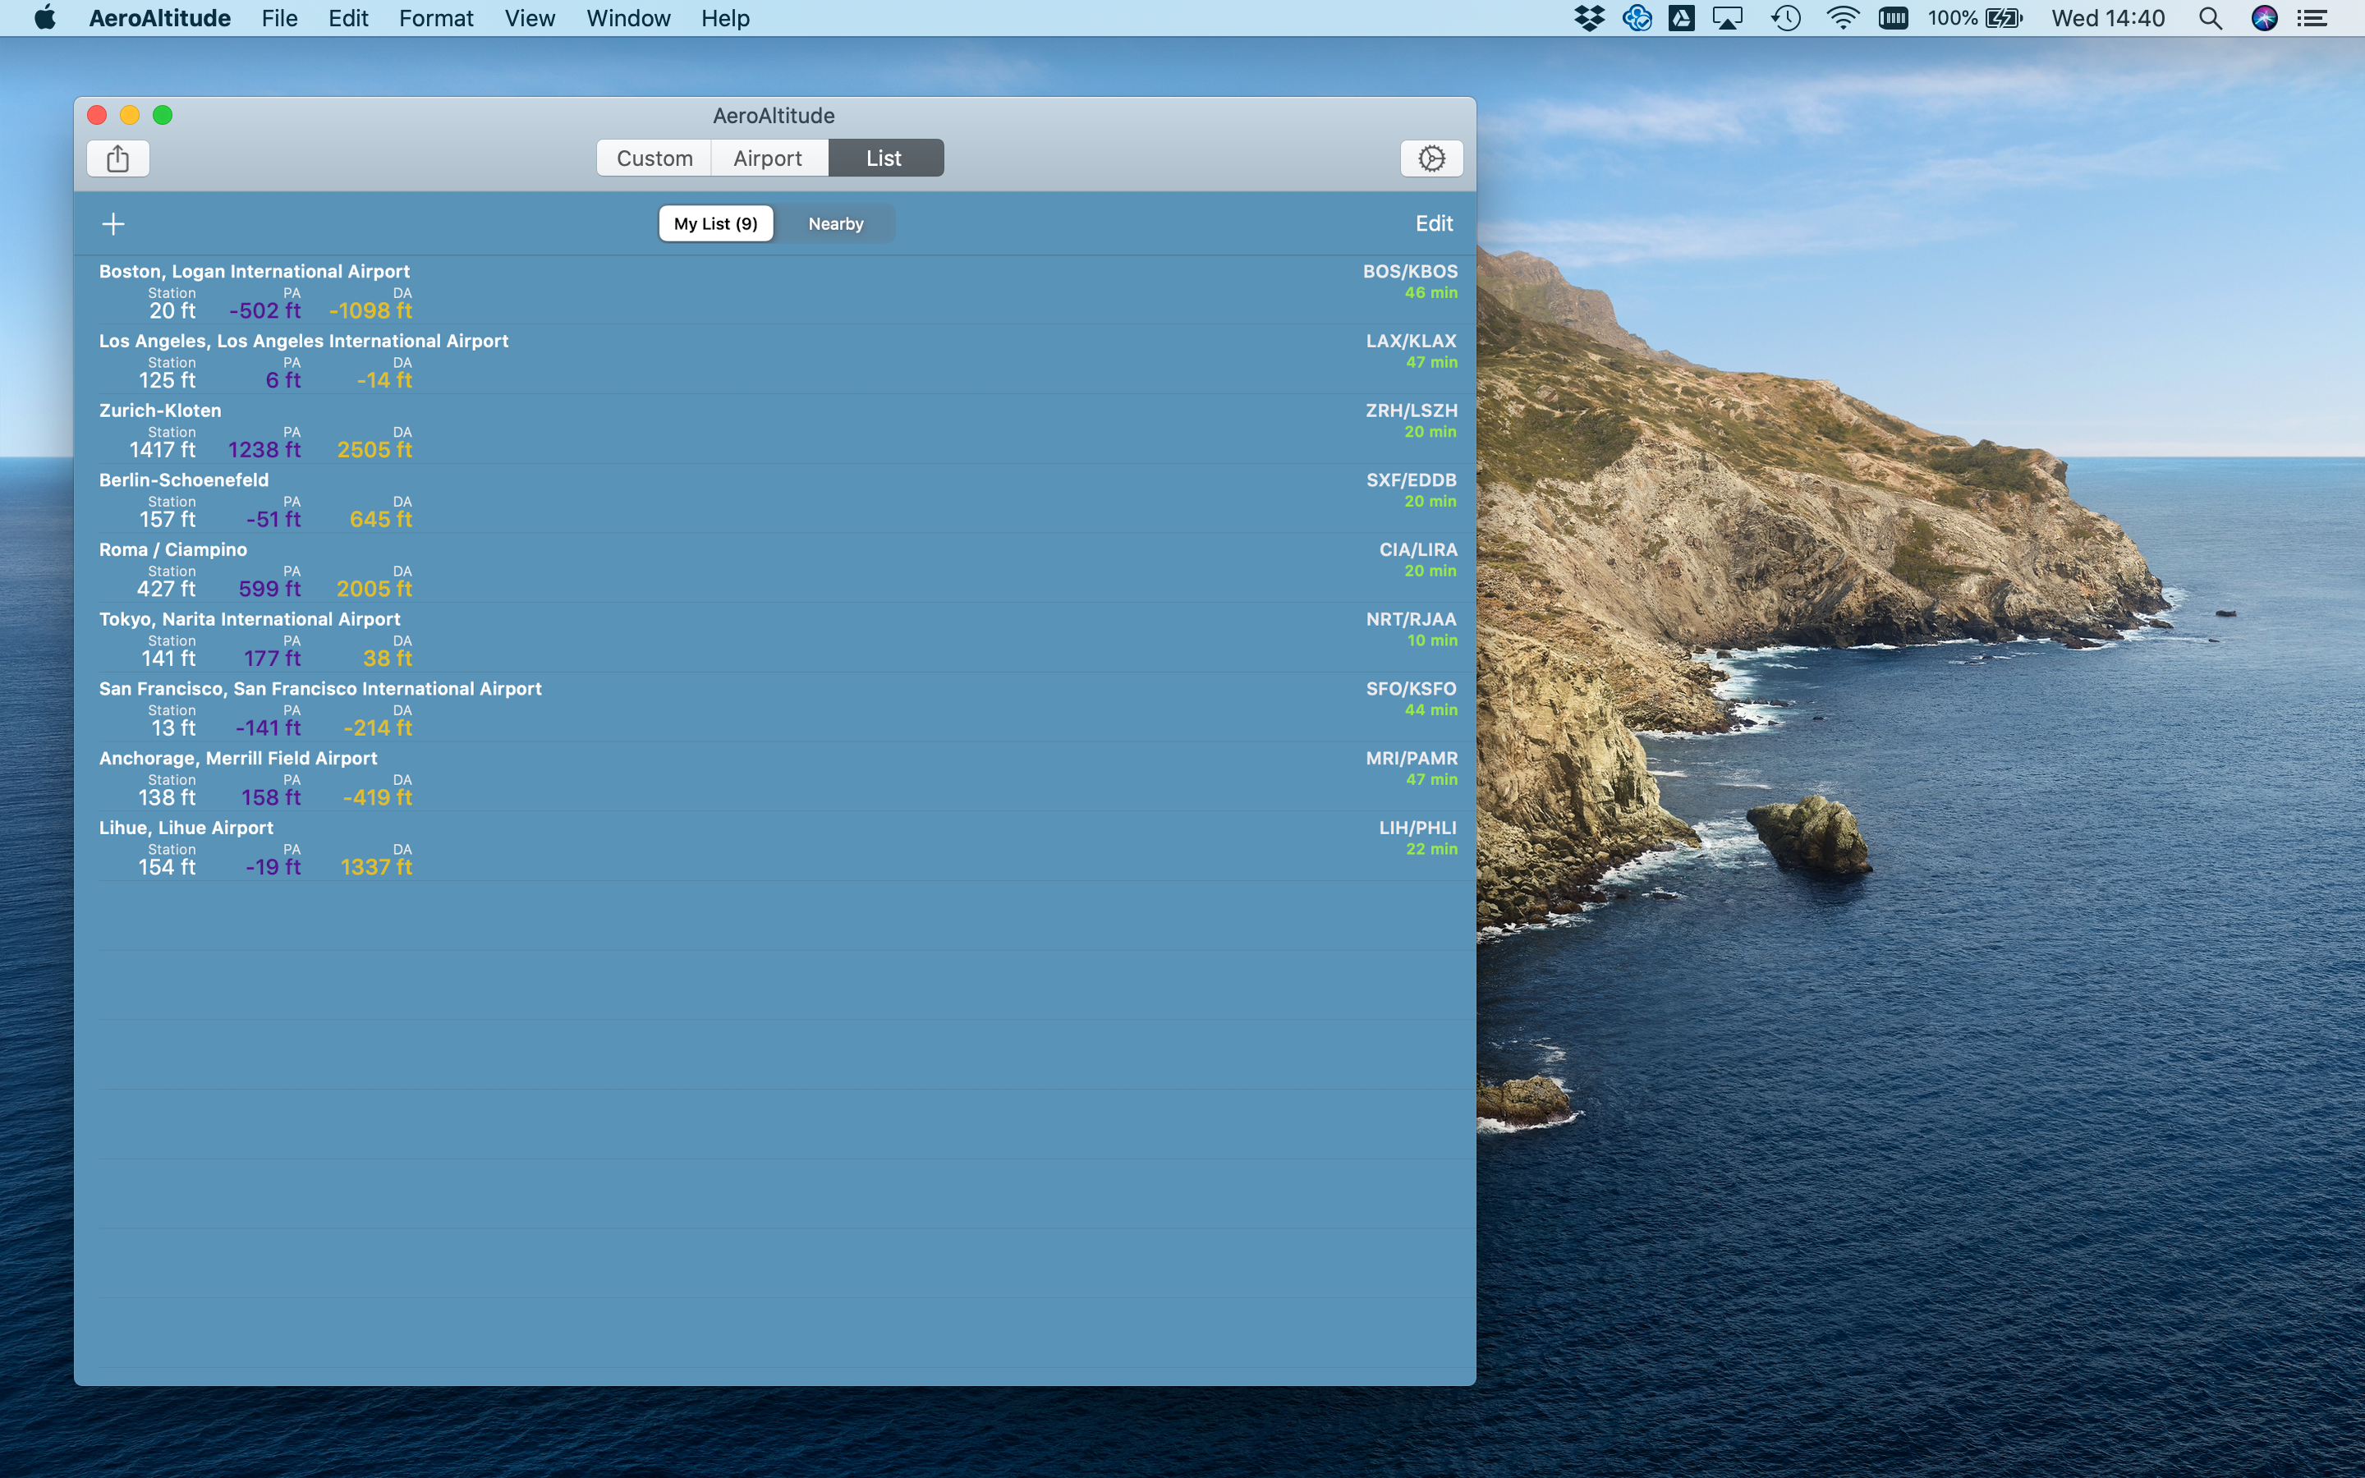Viewport: 2365px width, 1478px height.
Task: Switch to the Custom tab
Action: pyautogui.click(x=654, y=158)
